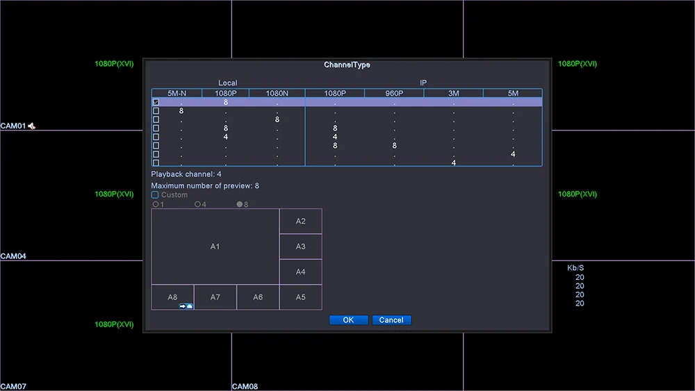Select the A3 preview cell
The width and height of the screenshot is (695, 391).
(x=300, y=247)
